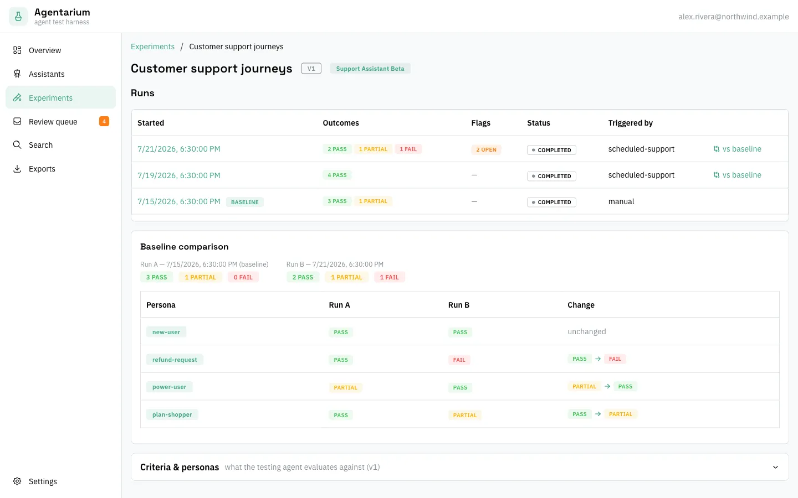Screen dimensions: 798x498
Task: Click the Exports download icon in sidebar
Action: pyautogui.click(x=17, y=169)
